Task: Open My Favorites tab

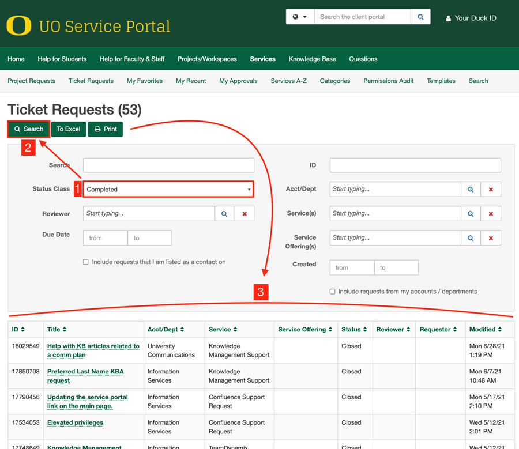Action: point(145,81)
